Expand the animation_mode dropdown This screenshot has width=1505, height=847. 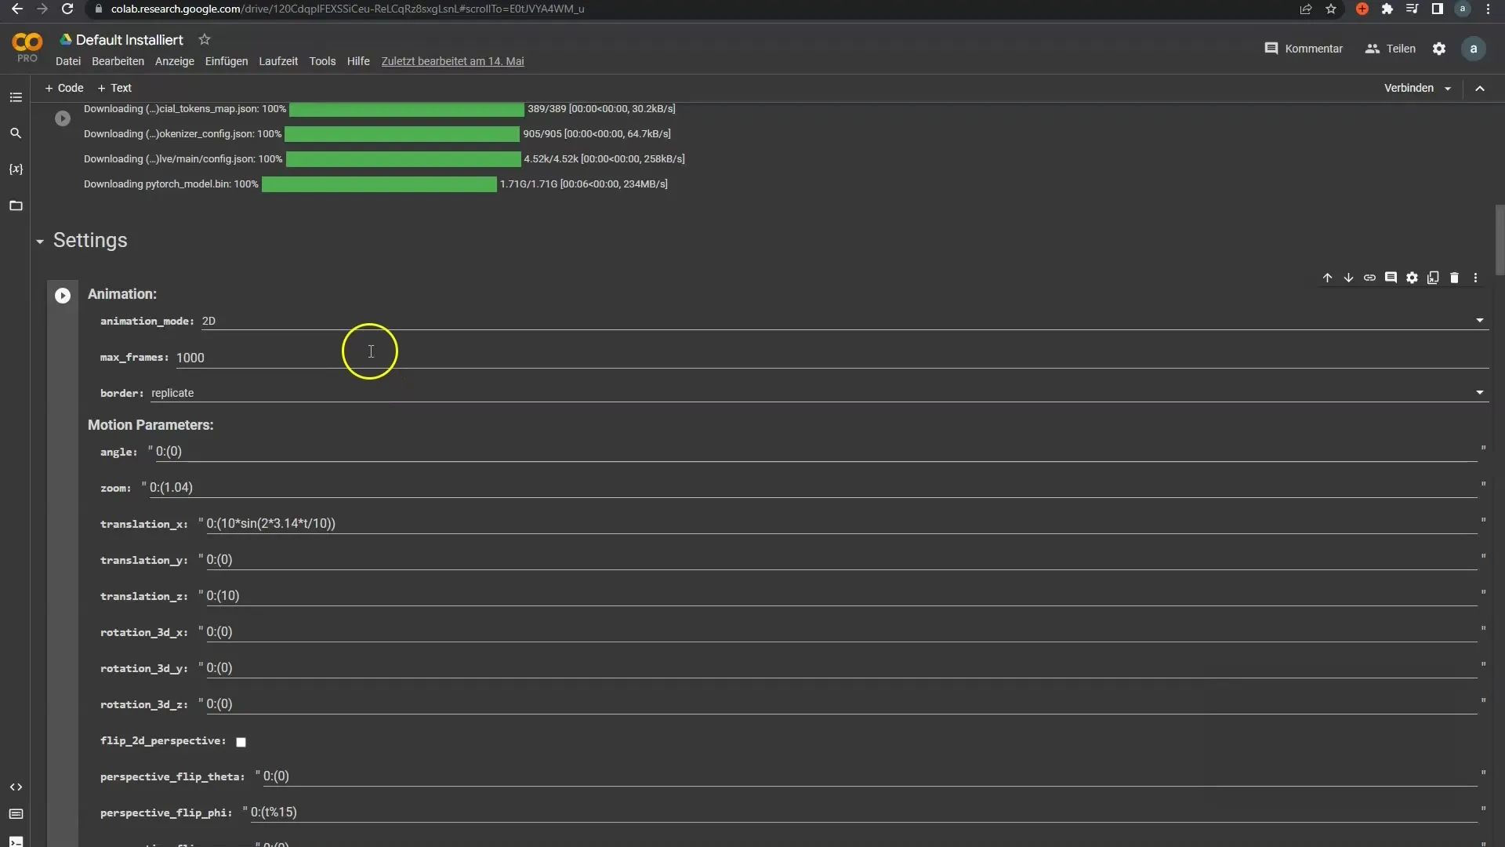(x=1480, y=319)
